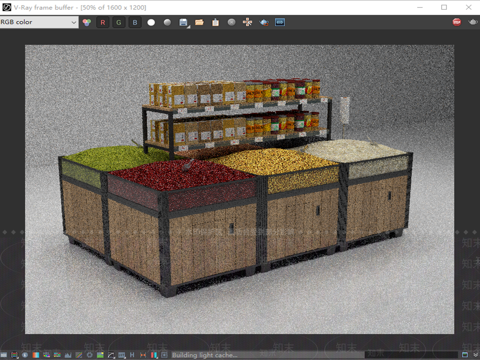Open stereo red/cyan view options
Viewport: 480px width, 360px height.
[x=154, y=355]
